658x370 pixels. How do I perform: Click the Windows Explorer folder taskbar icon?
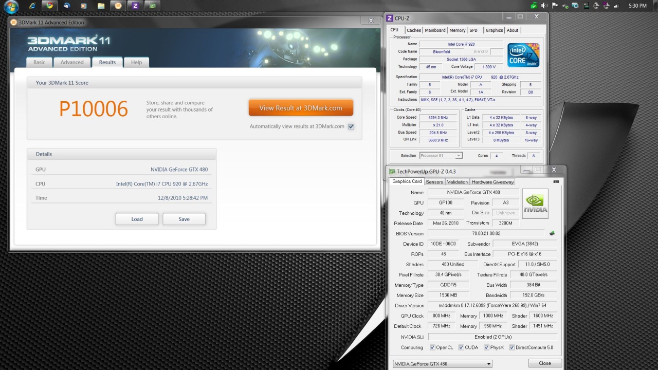click(101, 6)
